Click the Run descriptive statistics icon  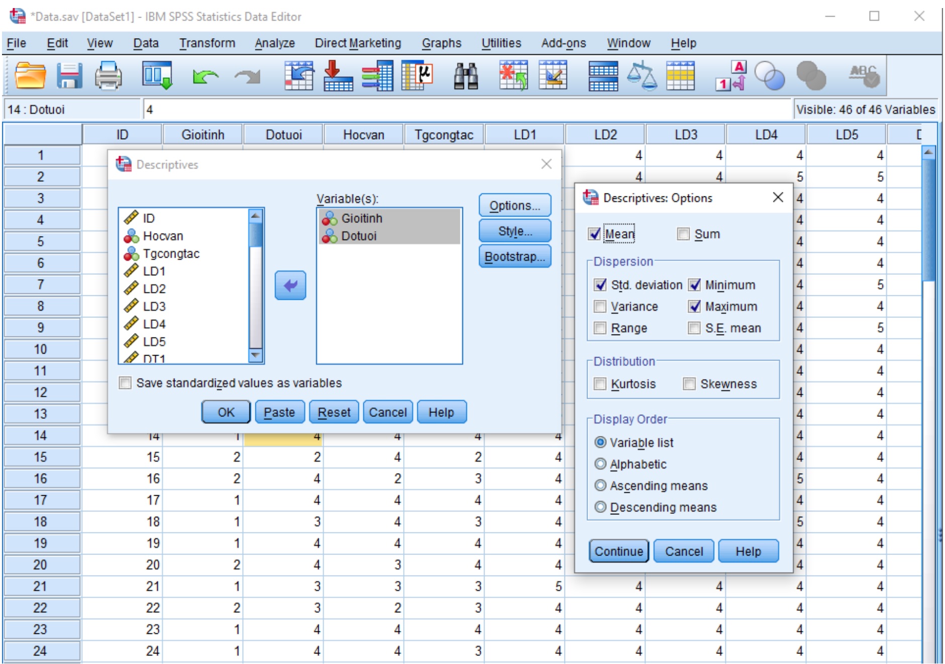pyautogui.click(x=417, y=75)
